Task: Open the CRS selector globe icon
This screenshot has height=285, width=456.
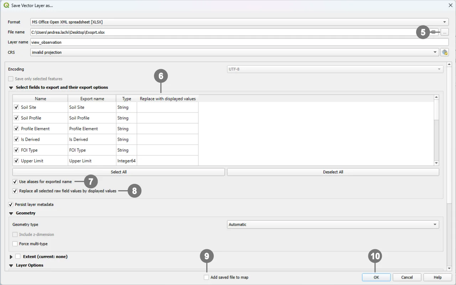Action: pos(444,52)
